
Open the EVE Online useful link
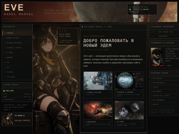(164, 78)
